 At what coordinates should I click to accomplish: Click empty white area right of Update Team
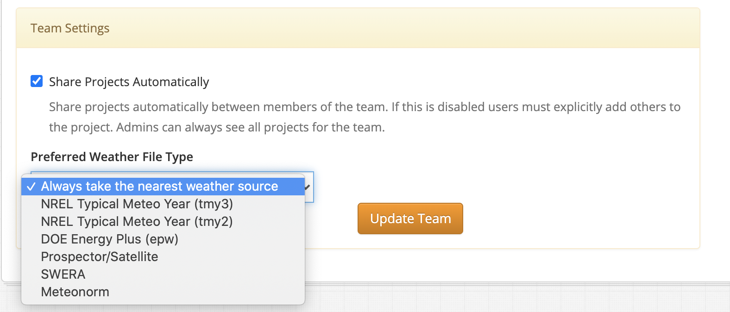[x=579, y=218]
